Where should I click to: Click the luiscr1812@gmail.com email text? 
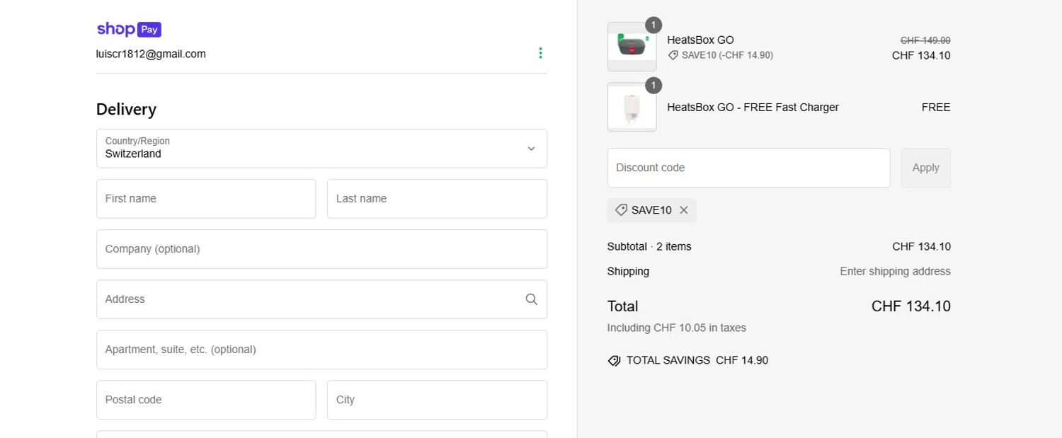point(151,54)
